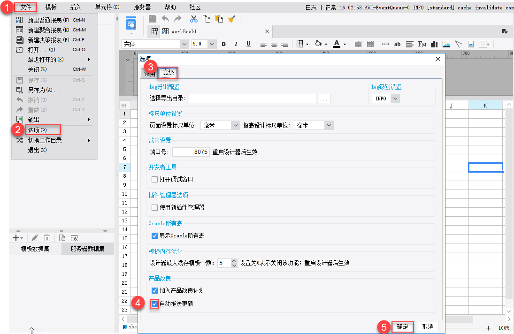This screenshot has height=334, width=514.
Task: Increase max cached templates stepper
Action: click(x=234, y=261)
